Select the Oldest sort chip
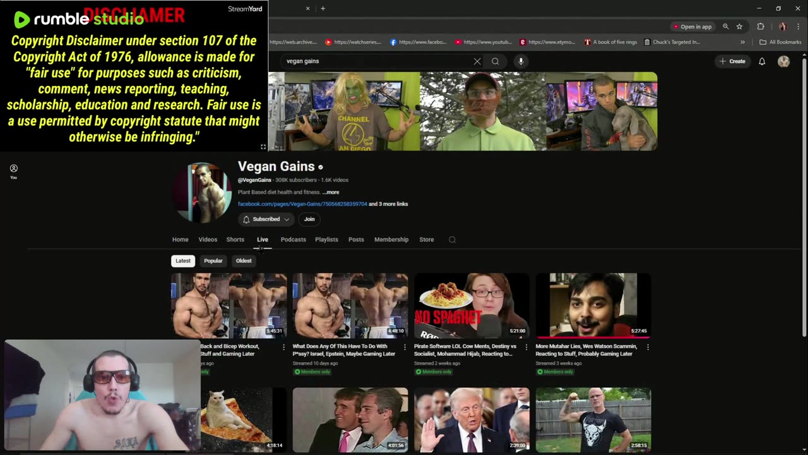The height and width of the screenshot is (455, 808). (244, 260)
